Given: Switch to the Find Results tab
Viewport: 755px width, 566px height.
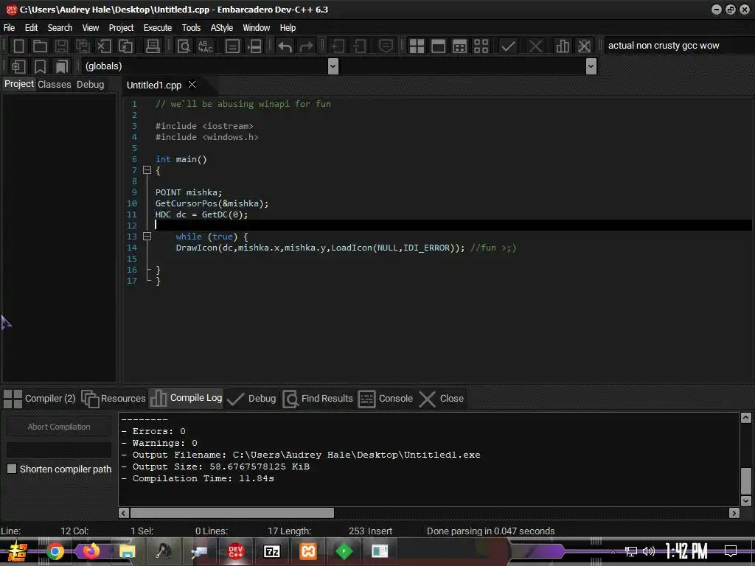Looking at the screenshot, I should click(318, 399).
